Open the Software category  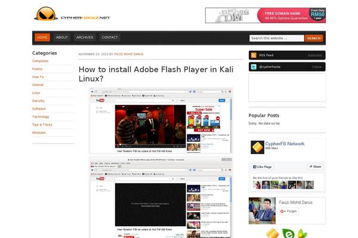(39, 109)
